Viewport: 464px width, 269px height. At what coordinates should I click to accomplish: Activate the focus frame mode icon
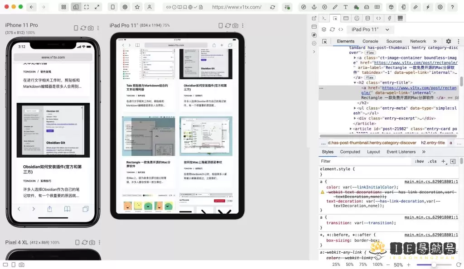87,7
